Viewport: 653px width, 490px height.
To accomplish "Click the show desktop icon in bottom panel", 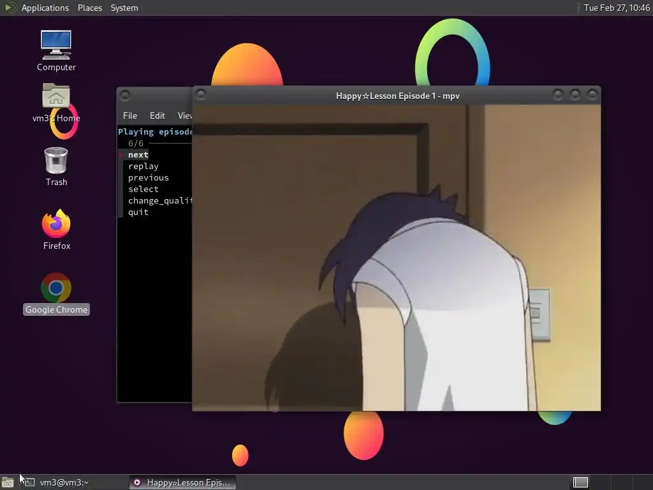I will pos(8,482).
